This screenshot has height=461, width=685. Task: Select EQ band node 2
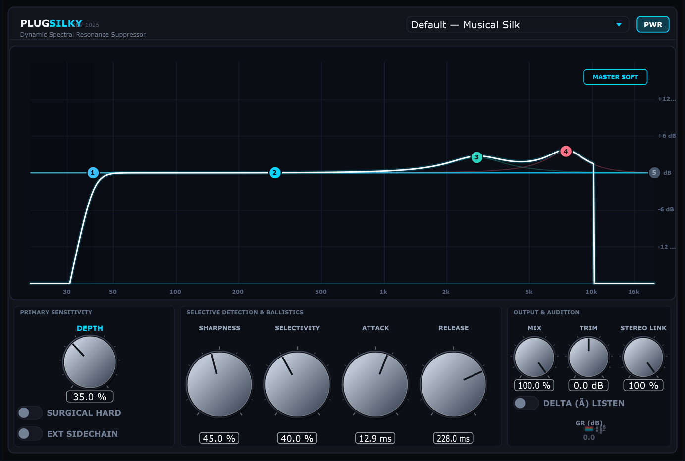pyautogui.click(x=275, y=173)
